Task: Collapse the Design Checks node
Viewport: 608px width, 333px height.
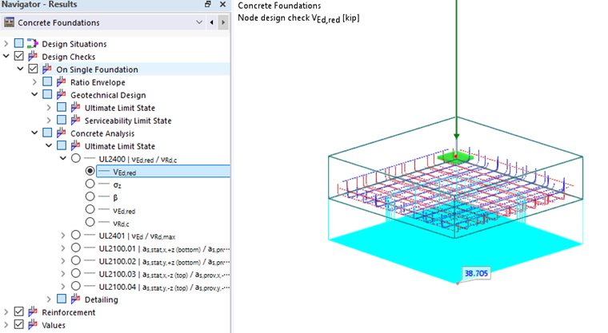Action: (6, 56)
